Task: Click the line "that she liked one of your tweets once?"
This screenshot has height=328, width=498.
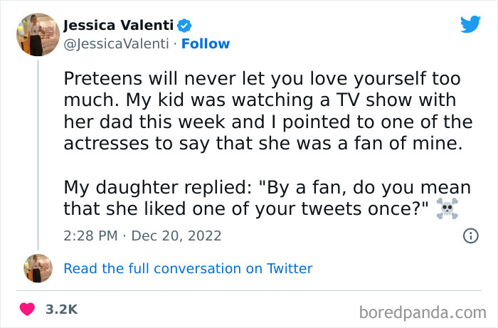Action: [245, 209]
